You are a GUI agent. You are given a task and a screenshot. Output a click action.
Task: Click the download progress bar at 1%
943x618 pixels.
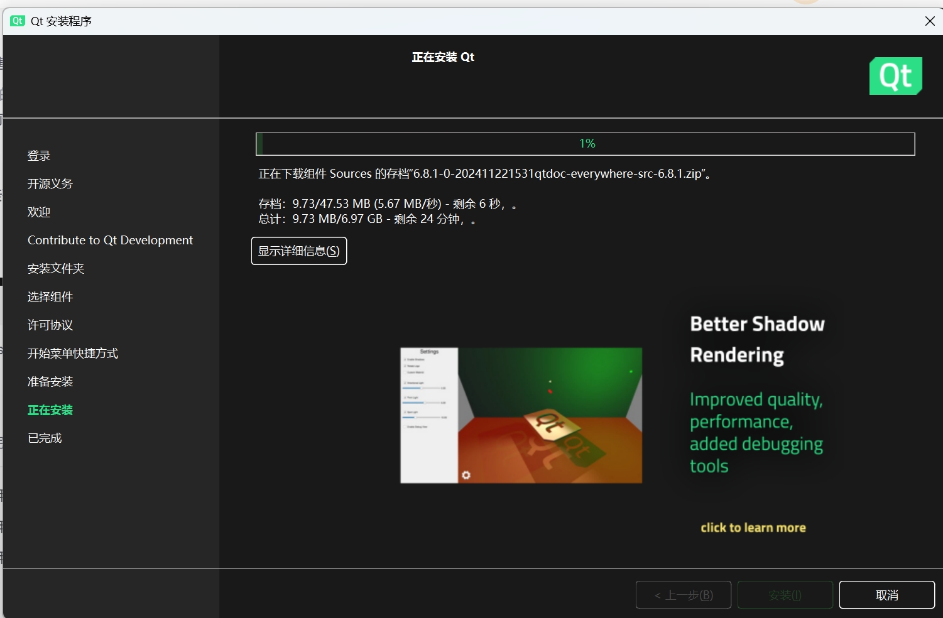[x=585, y=144]
